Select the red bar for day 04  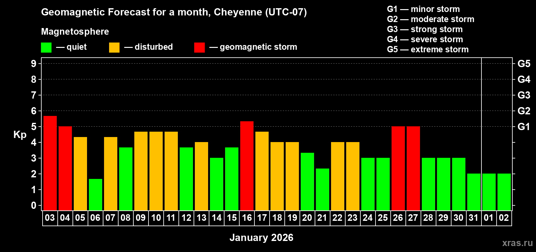coord(65,169)
